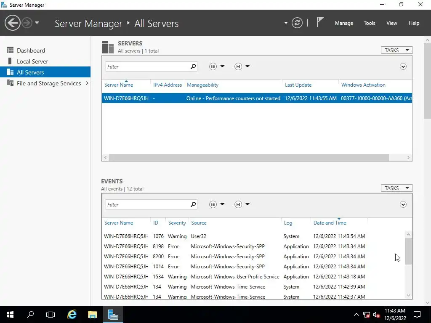431x323 pixels.
Task: Open the Action Center notifications icon
Action: pyautogui.click(x=417, y=315)
